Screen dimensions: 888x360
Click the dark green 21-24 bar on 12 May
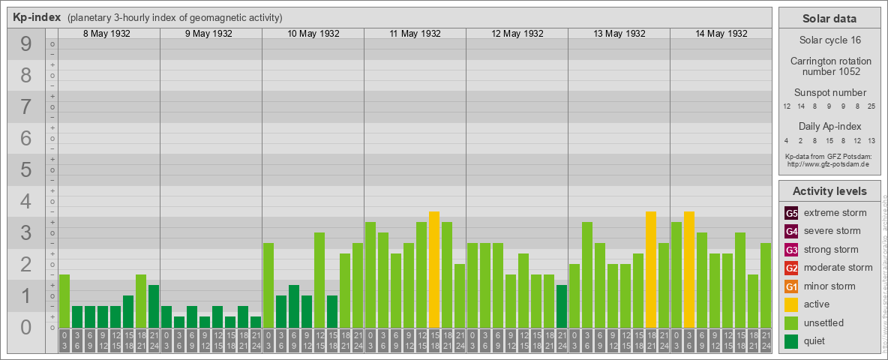click(x=562, y=306)
